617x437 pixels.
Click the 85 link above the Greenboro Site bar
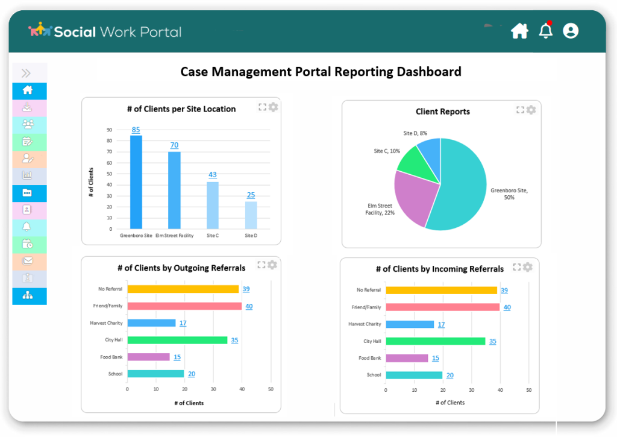137,130
